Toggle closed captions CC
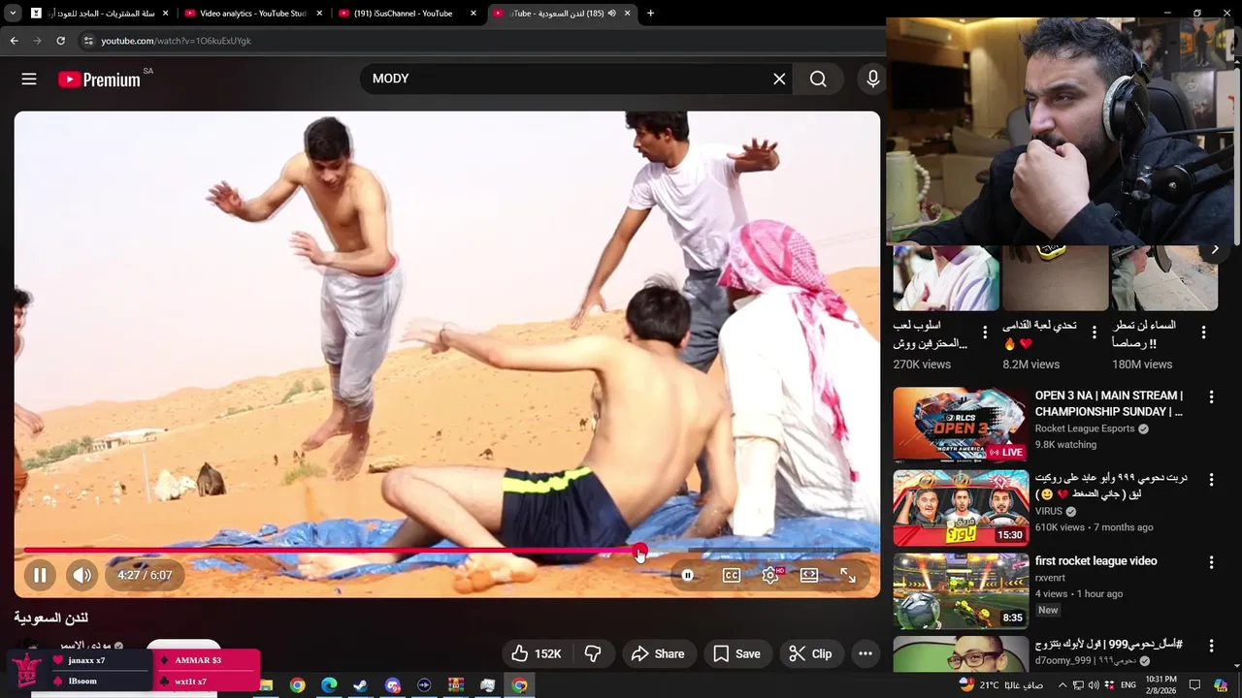 pos(732,575)
